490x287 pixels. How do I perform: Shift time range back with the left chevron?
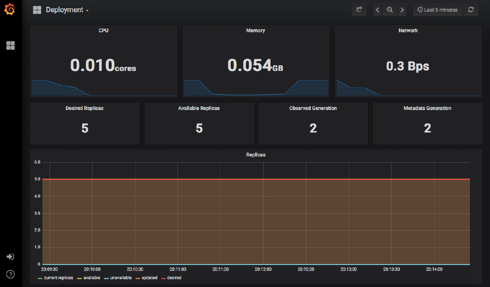(377, 9)
